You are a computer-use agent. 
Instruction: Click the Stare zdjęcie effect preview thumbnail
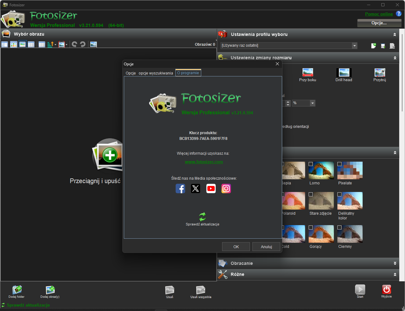coord(321,201)
